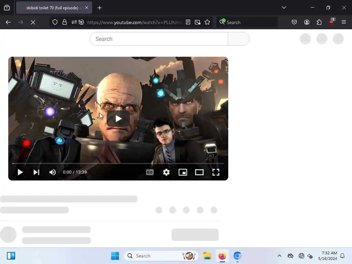The image size is (352, 264).
Task: Focus the Firefox toolbar search box
Action: point(247,22)
